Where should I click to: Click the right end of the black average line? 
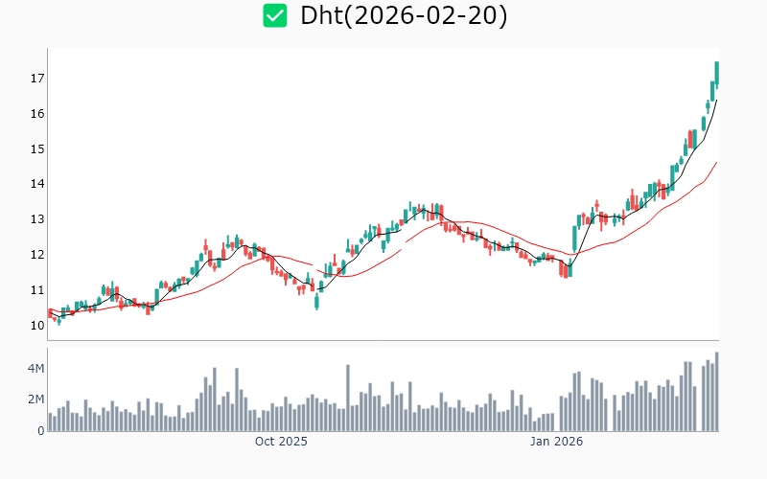pyautogui.click(x=716, y=101)
